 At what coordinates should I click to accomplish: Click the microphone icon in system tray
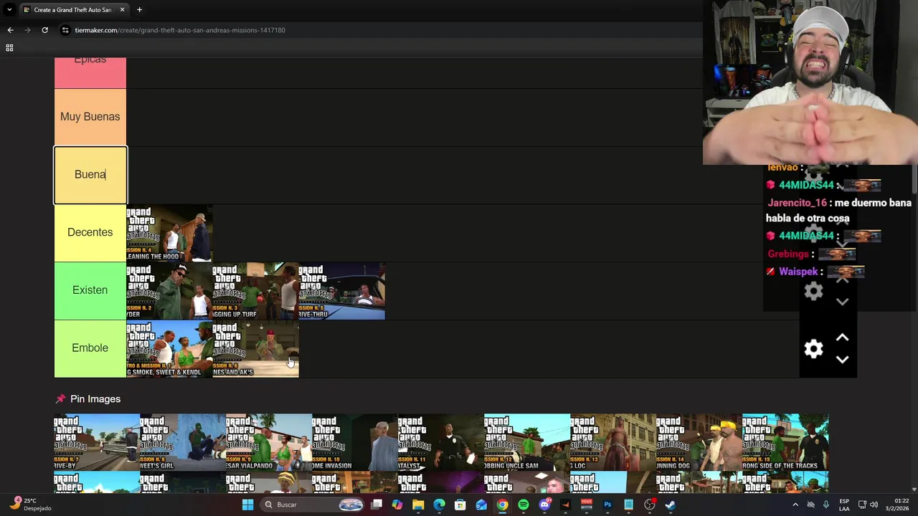pos(826,505)
